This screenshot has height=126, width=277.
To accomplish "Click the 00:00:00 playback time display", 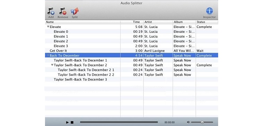I will point(170,122).
